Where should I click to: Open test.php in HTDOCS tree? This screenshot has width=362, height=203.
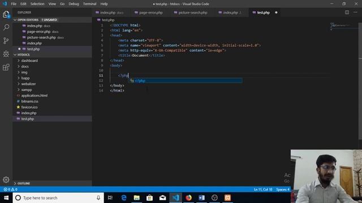(x=28, y=119)
